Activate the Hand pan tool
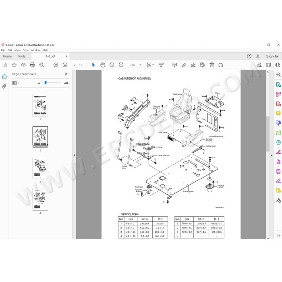Image resolution: width=282 pixels, height=282 pixels. click(103, 65)
